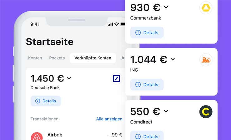Open Details for Comdirect account
Viewport: 231px width, 140px height.
[147, 136]
